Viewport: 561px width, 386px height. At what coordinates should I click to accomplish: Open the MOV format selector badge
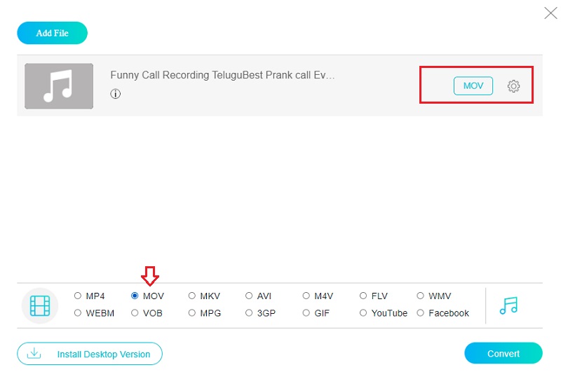point(473,86)
